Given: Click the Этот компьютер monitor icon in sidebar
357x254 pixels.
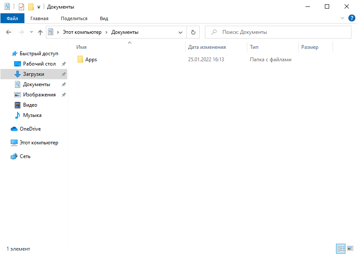Looking at the screenshot, I should (14, 143).
